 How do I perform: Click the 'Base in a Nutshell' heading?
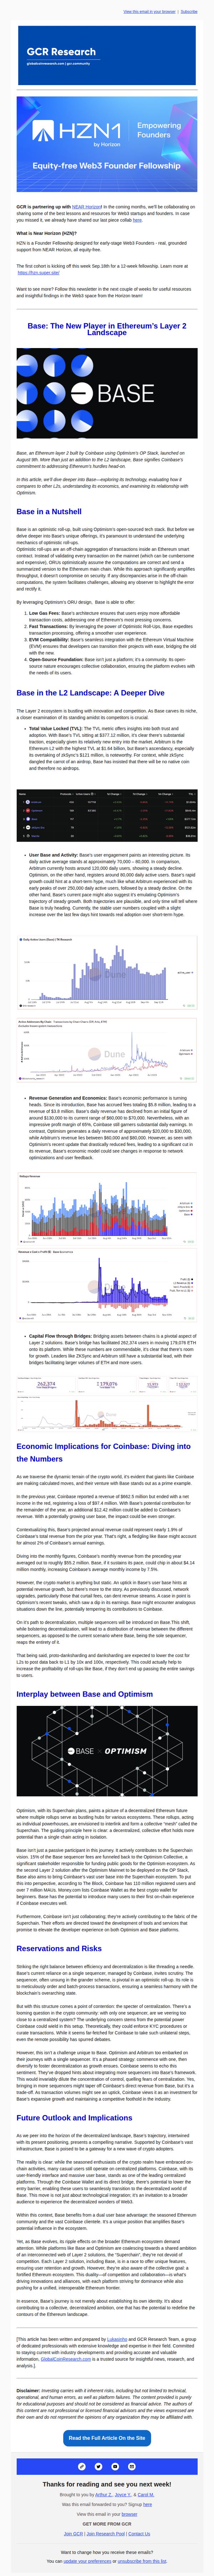click(x=49, y=511)
